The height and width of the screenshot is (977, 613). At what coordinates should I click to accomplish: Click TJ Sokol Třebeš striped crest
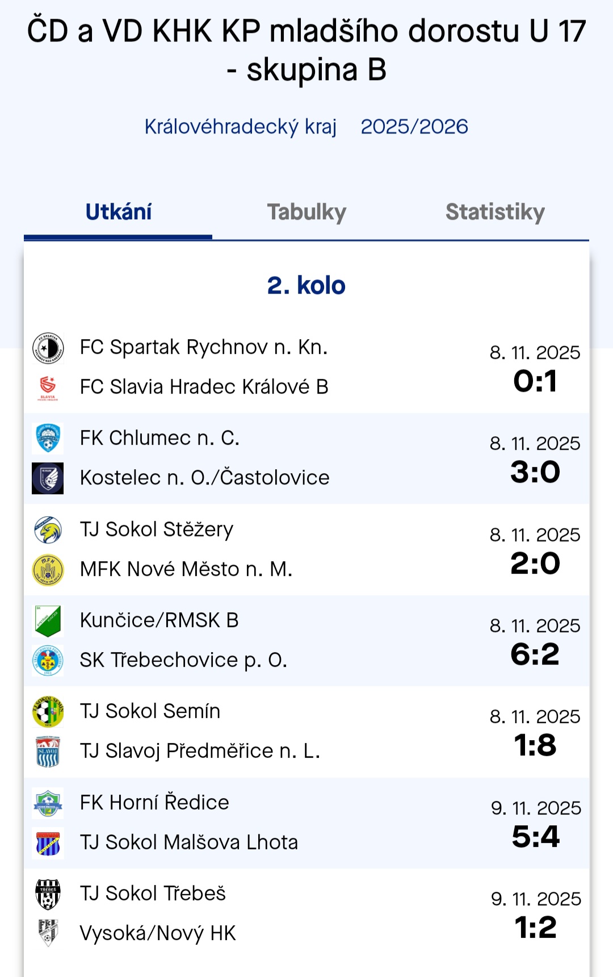(48, 894)
